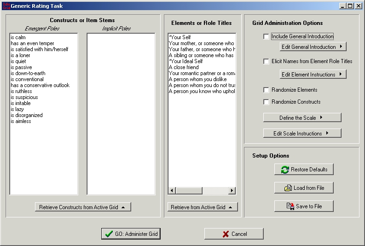Open Edit Scale Instructions menu button
Screen dimensions: 365x246
tap(302, 134)
